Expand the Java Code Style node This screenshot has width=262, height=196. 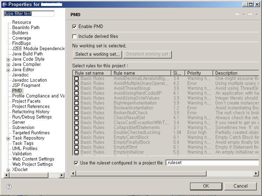click(x=8, y=60)
